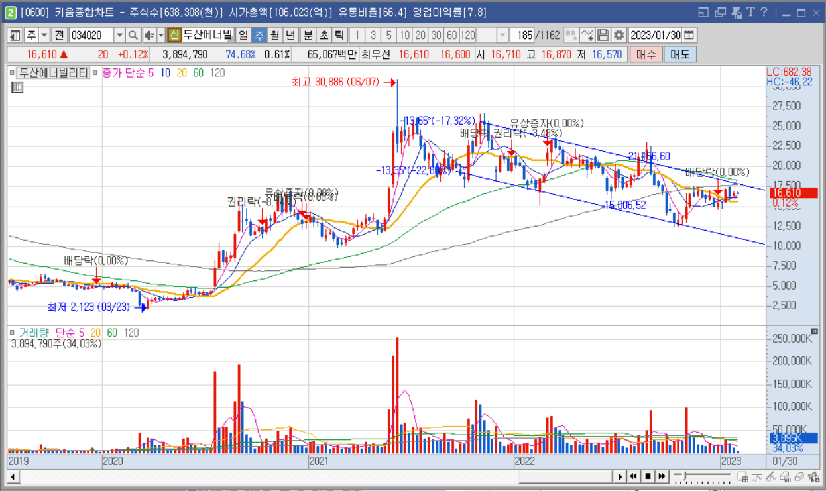Select the 년 yearly chart period

pos(290,35)
